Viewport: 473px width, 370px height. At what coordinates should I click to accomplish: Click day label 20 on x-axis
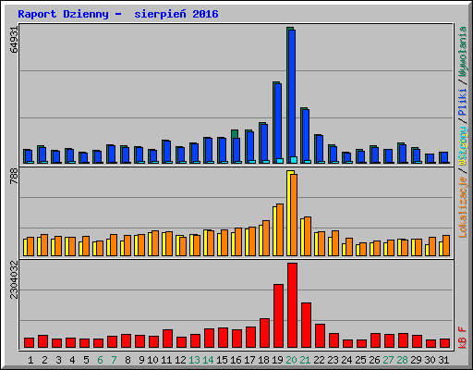(x=291, y=360)
